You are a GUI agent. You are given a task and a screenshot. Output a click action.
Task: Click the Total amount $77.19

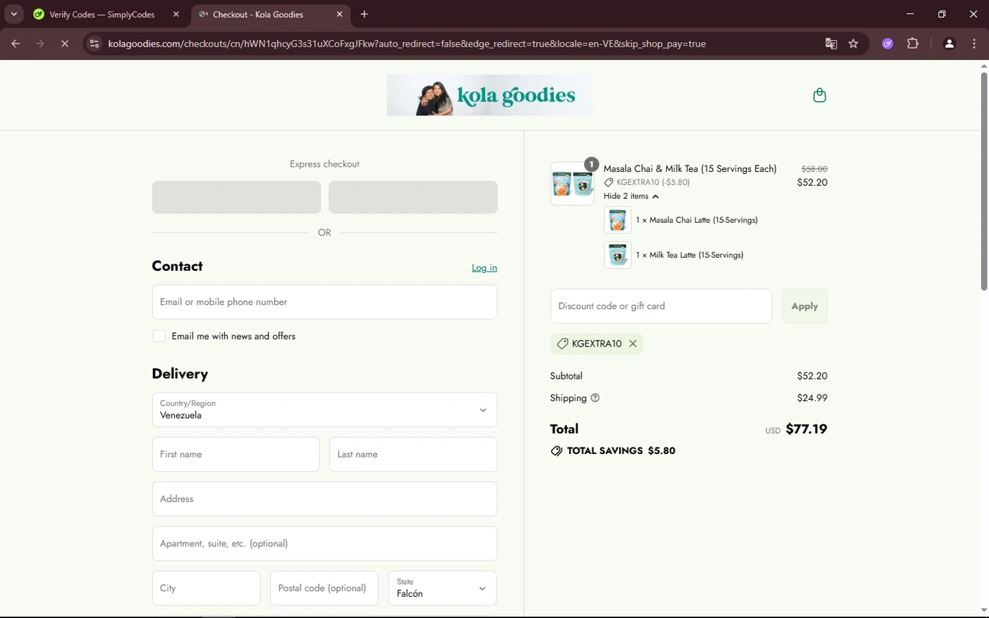(806, 429)
